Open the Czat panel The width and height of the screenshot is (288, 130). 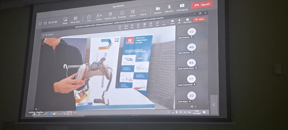tap(89, 18)
